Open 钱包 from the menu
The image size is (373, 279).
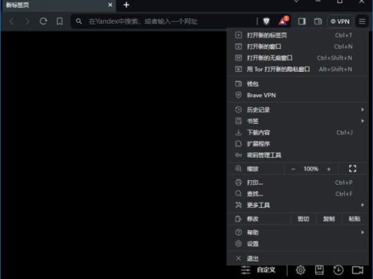tap(297, 84)
